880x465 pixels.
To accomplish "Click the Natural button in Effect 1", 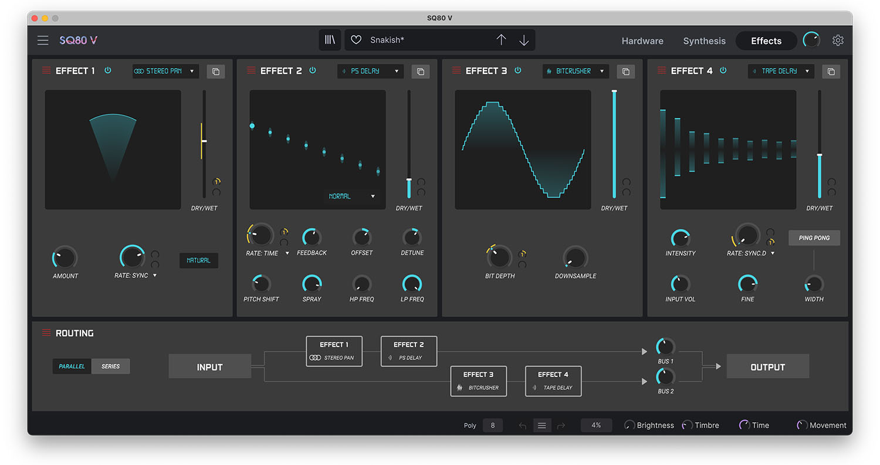I will click(x=198, y=260).
